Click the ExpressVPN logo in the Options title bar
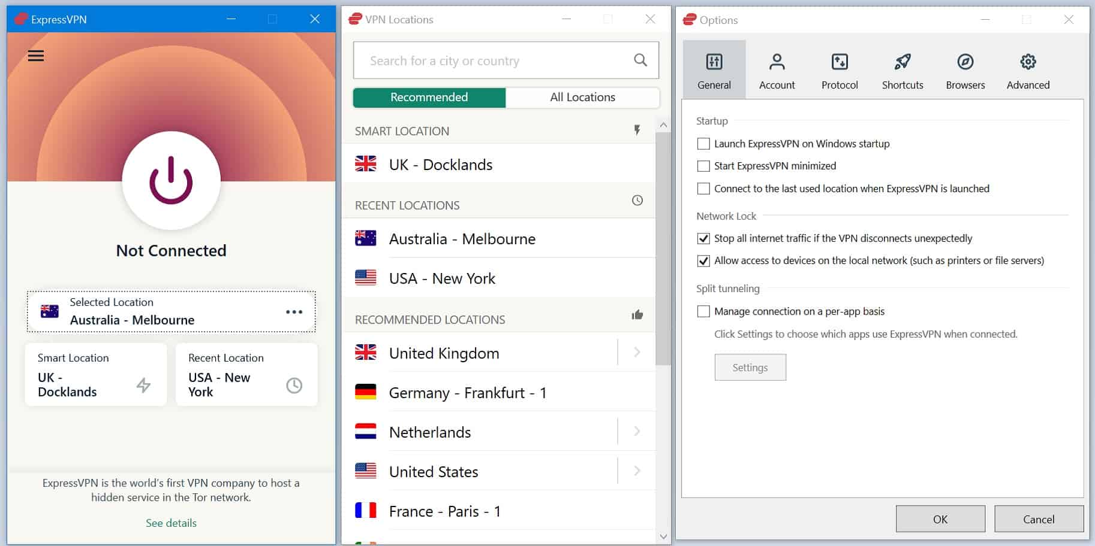 point(690,19)
